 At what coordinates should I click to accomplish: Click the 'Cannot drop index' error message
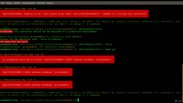[x=74, y=14]
